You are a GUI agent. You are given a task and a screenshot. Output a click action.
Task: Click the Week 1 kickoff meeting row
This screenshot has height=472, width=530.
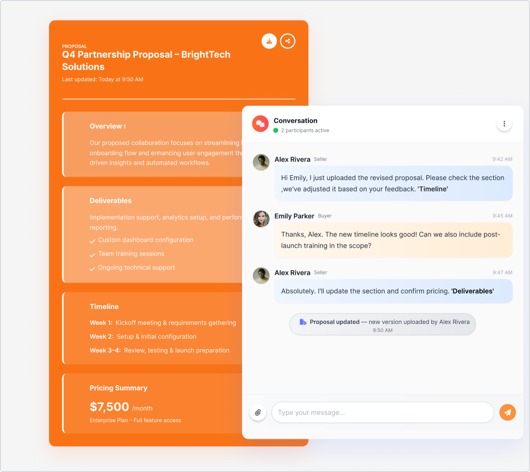tap(163, 322)
